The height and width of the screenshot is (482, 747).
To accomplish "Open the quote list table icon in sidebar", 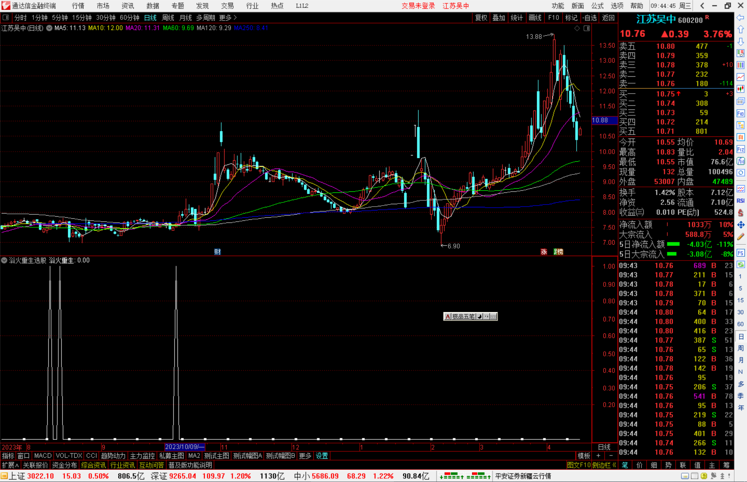I will (740, 65).
